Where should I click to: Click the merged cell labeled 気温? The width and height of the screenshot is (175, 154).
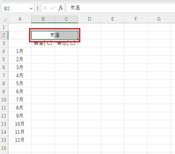(x=54, y=35)
